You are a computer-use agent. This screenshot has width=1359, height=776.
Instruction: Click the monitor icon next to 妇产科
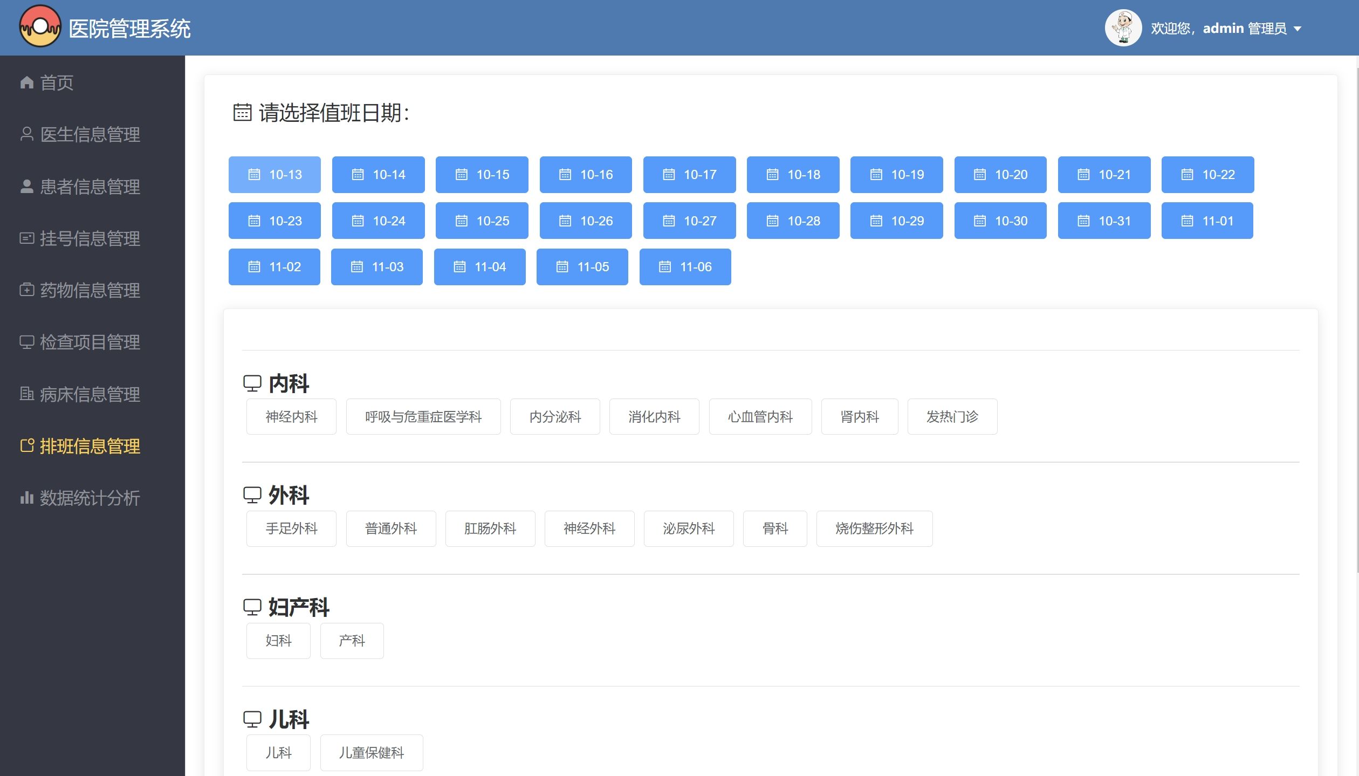coord(252,607)
